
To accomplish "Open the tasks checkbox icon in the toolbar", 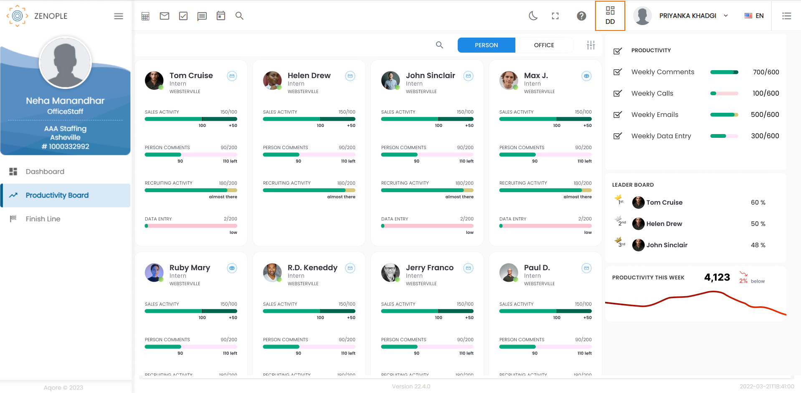I will click(183, 15).
